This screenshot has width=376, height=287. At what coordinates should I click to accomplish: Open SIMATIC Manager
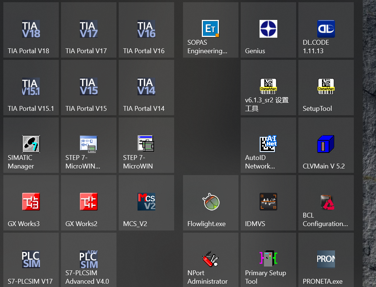31,145
